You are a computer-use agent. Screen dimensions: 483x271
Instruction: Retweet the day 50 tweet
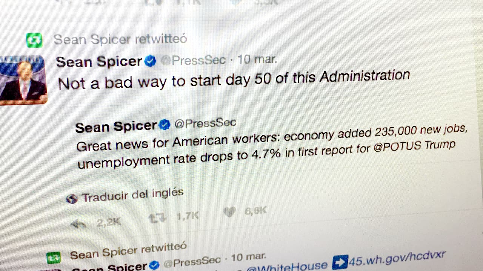pyautogui.click(x=157, y=218)
